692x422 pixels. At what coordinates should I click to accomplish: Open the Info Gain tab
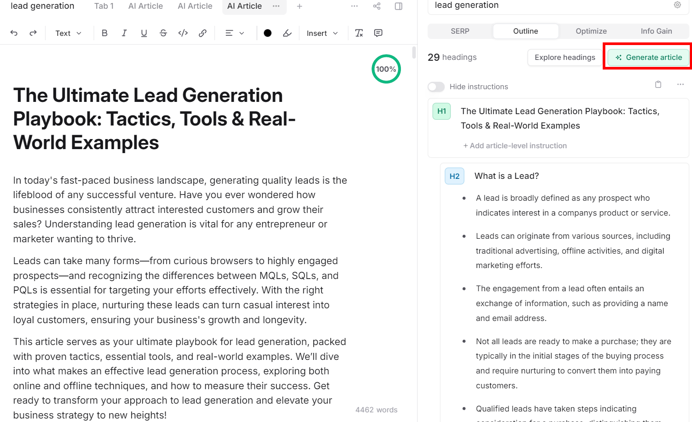pos(656,31)
